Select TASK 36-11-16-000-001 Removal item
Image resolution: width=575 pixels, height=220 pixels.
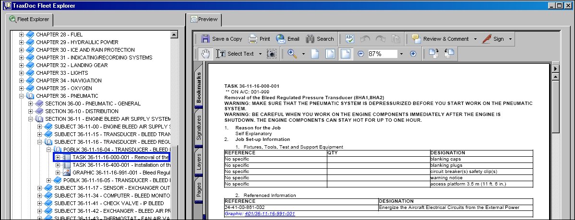[x=120, y=157]
